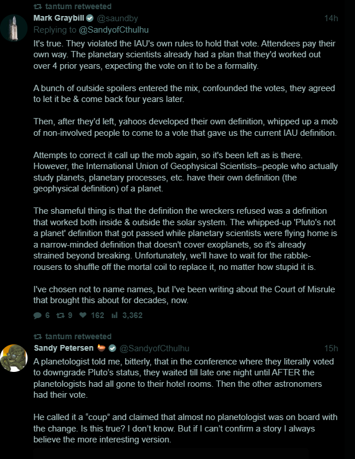Open the 14h timestamp of Mark's tweet
355x459 pixels.
tap(331, 18)
